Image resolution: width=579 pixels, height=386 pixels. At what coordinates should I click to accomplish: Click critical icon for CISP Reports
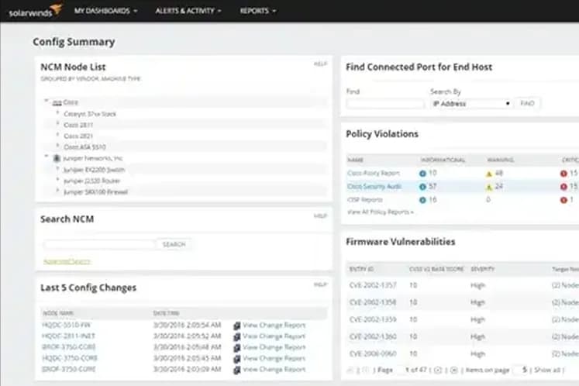pos(563,200)
